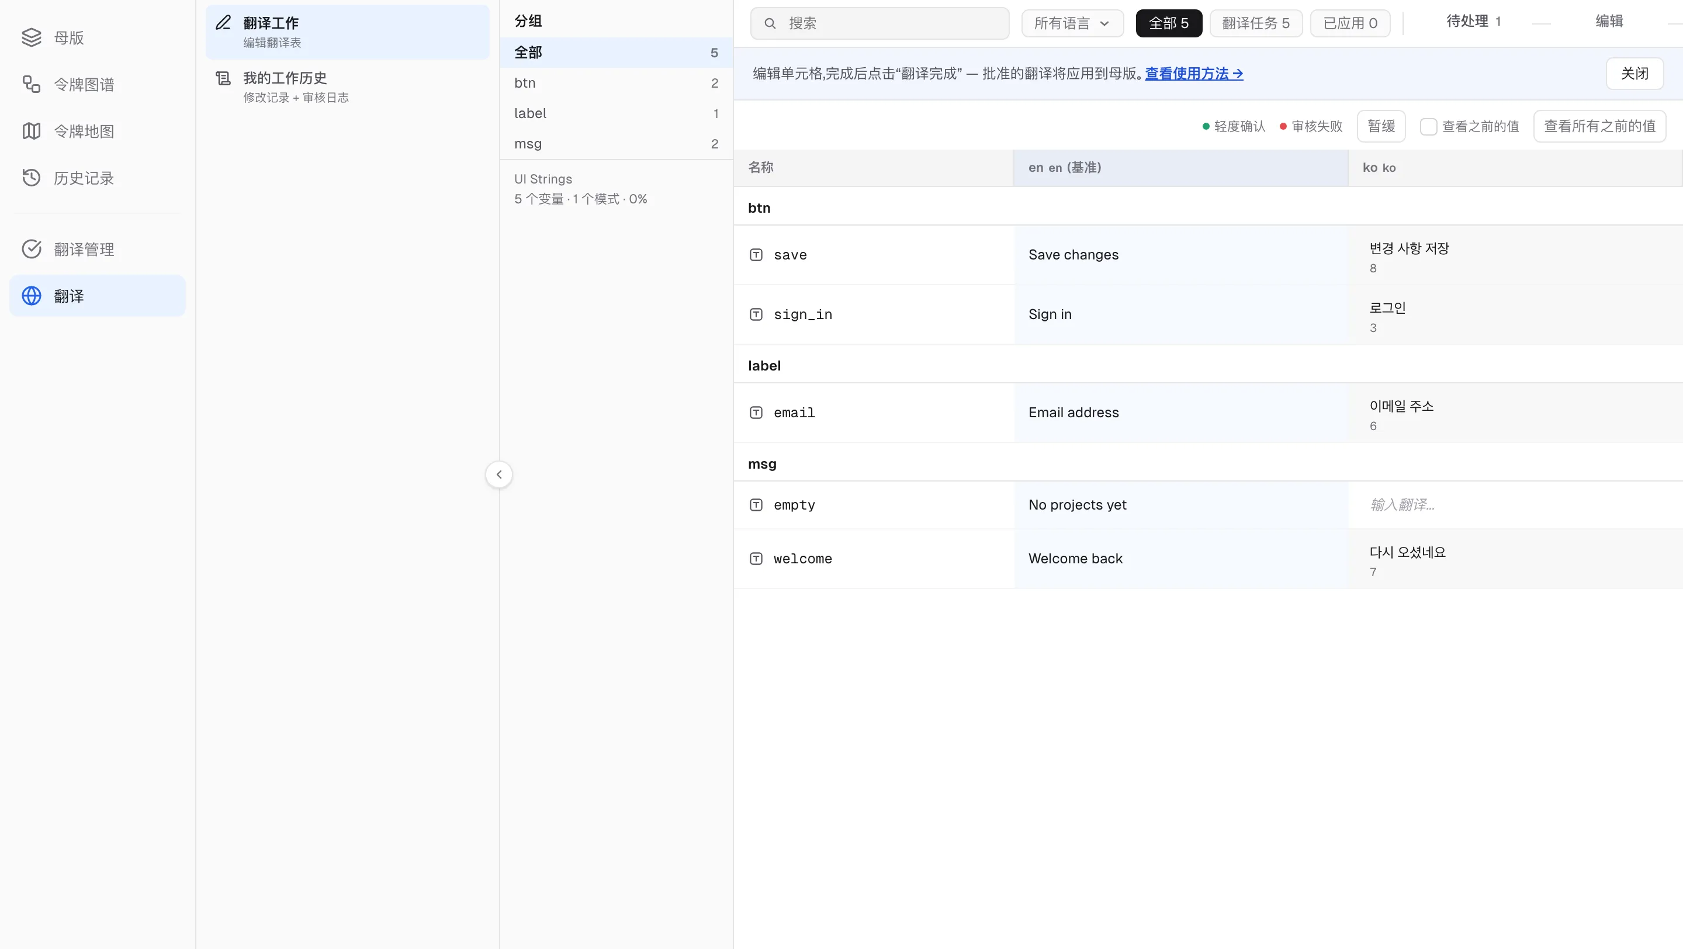Select the 全部 5 filter tab
The height and width of the screenshot is (949, 1683).
coord(1169,23)
